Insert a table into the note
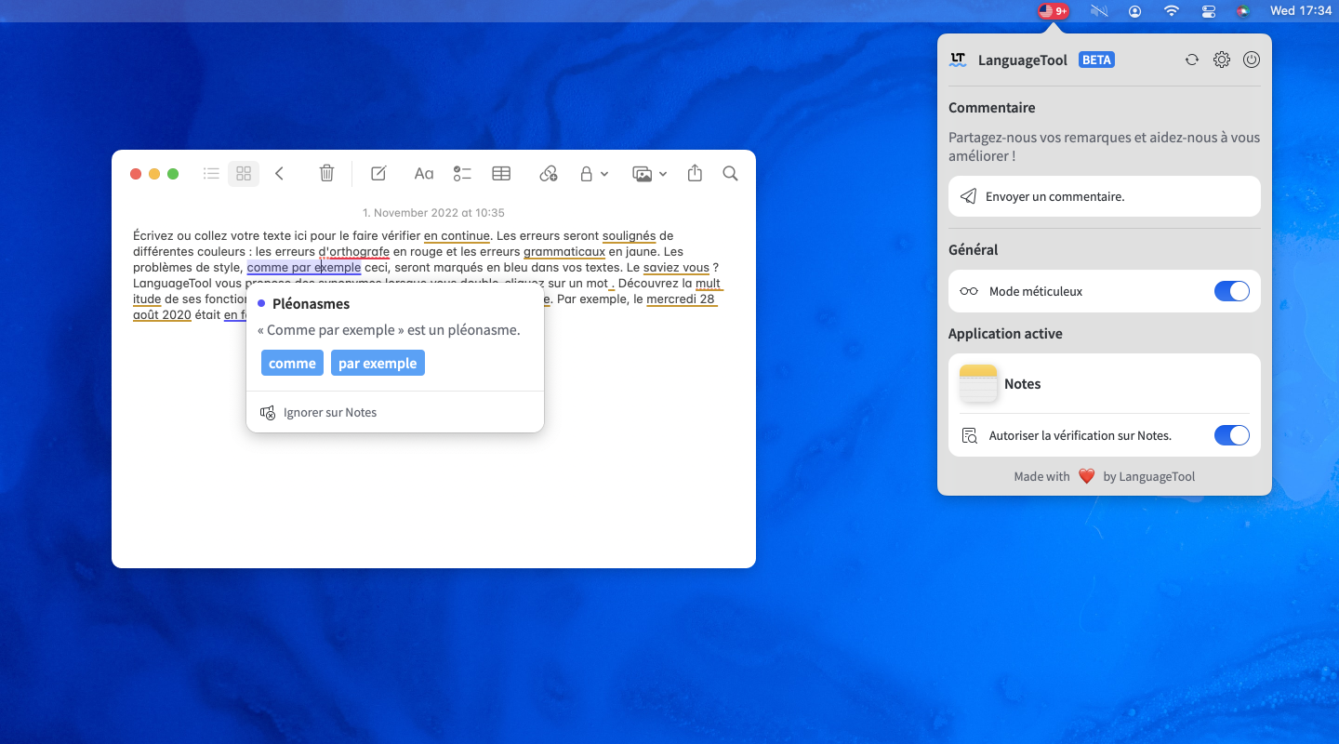 click(x=501, y=174)
